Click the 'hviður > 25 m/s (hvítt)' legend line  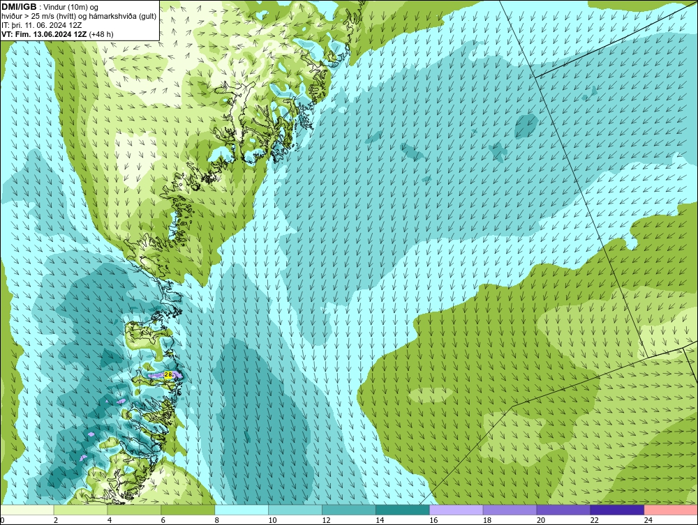(79, 17)
